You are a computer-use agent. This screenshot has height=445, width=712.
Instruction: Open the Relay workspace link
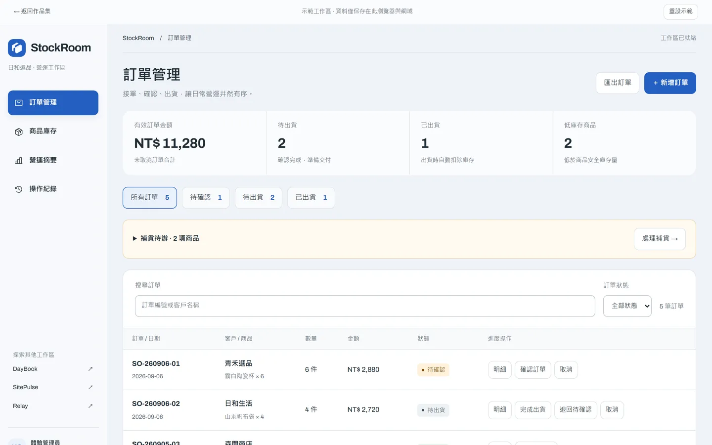[x=53, y=406]
